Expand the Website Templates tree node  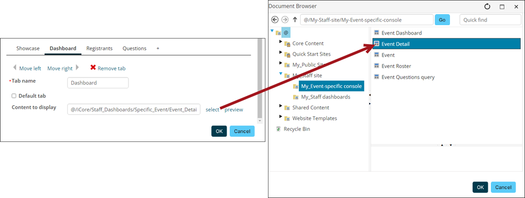pyautogui.click(x=281, y=116)
